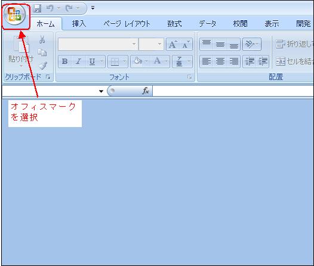Screen dimensions: 314x266
Task: Click the increase font size icon
Action: [173, 44]
